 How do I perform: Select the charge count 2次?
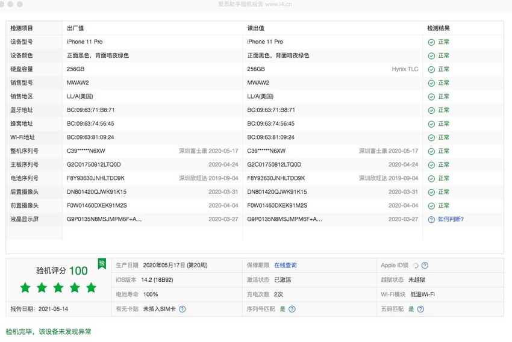(278, 294)
